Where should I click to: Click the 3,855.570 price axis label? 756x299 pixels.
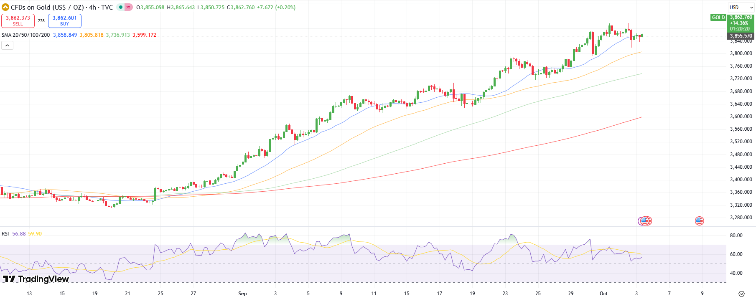pyautogui.click(x=741, y=36)
